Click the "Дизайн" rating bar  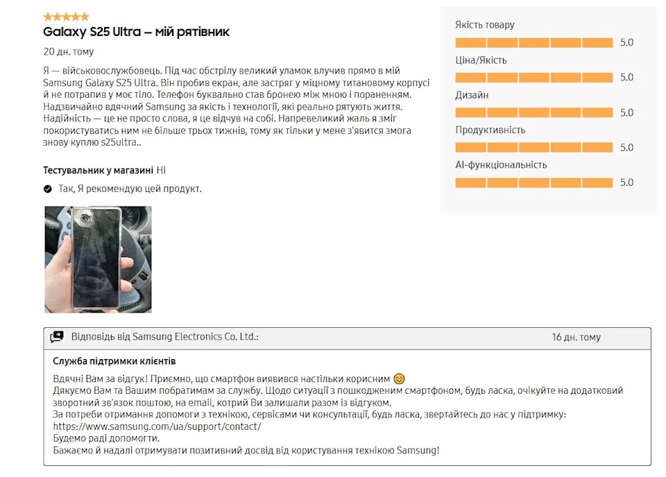(533, 112)
